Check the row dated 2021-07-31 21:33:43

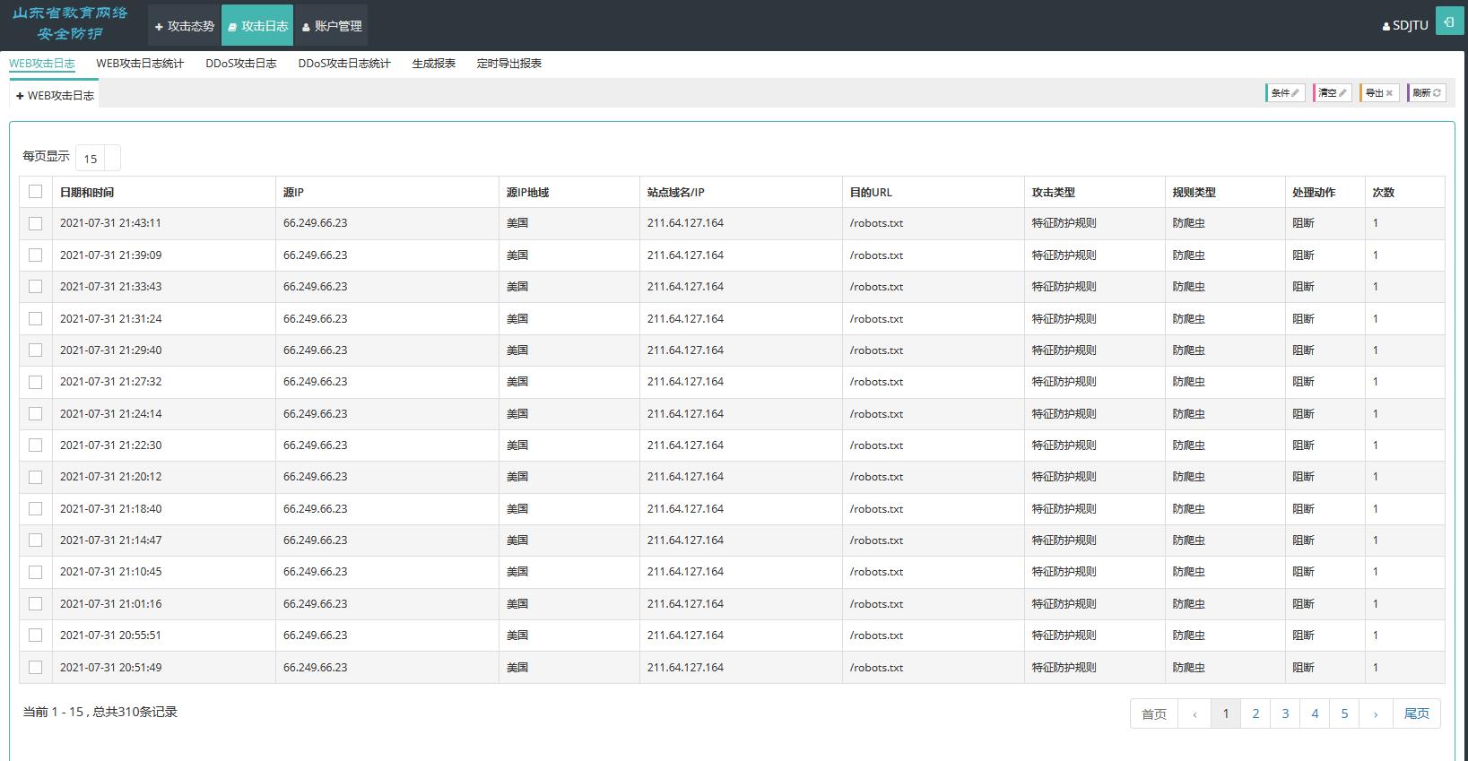point(36,287)
